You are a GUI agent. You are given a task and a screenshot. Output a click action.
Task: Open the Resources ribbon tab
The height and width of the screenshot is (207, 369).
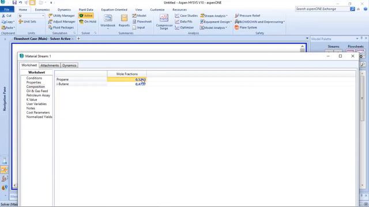click(179, 10)
